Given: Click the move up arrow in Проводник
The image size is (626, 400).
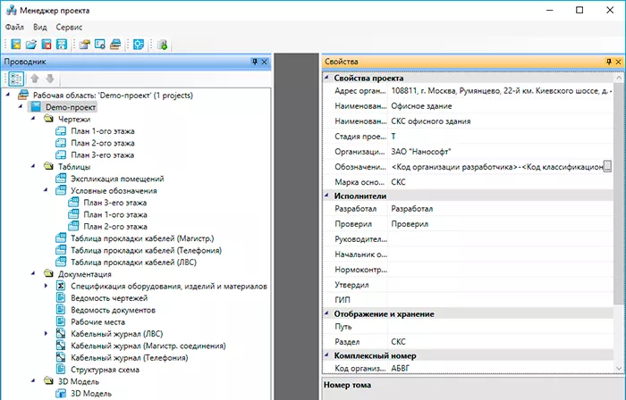Looking at the screenshot, I should point(35,79).
